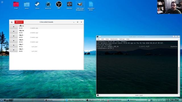
Task: Expand the system tray hidden icons arrow
Action: coord(164,100)
